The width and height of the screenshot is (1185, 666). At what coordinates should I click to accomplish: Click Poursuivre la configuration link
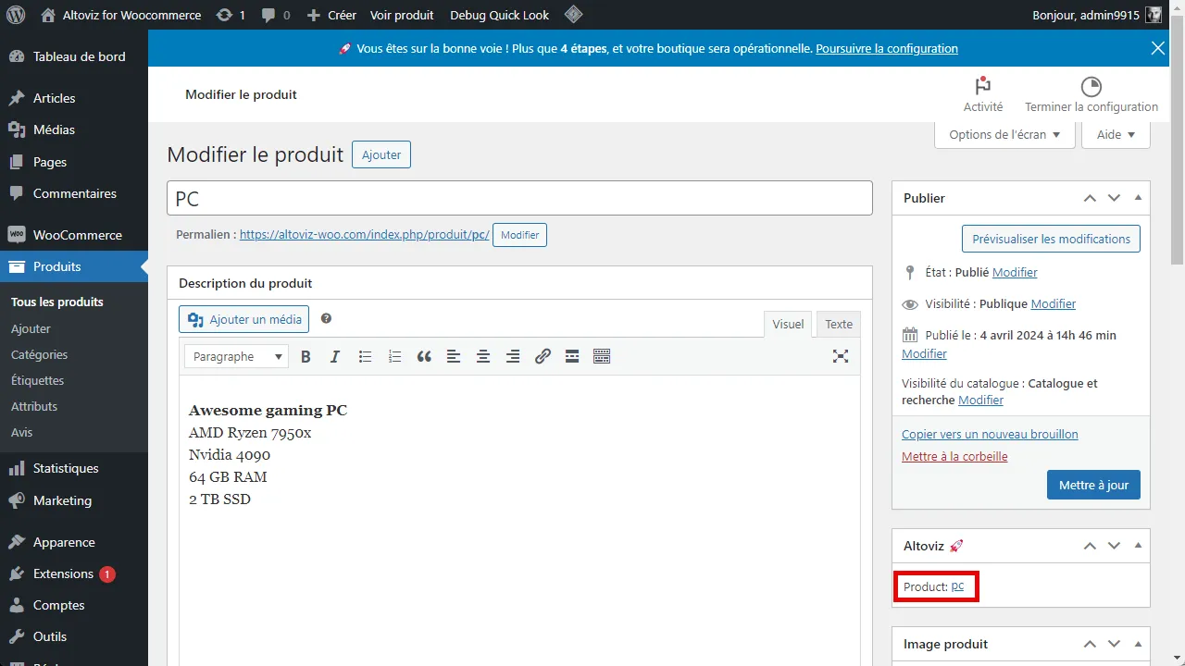tap(887, 48)
